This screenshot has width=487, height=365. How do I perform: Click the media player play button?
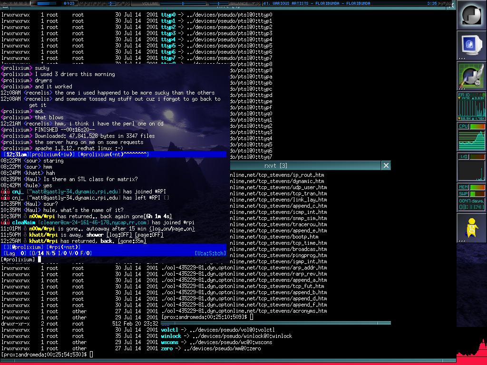86,3
